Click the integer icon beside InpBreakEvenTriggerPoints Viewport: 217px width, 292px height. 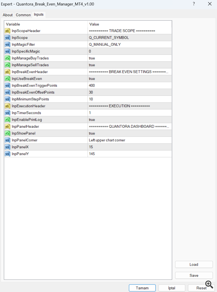(8, 86)
